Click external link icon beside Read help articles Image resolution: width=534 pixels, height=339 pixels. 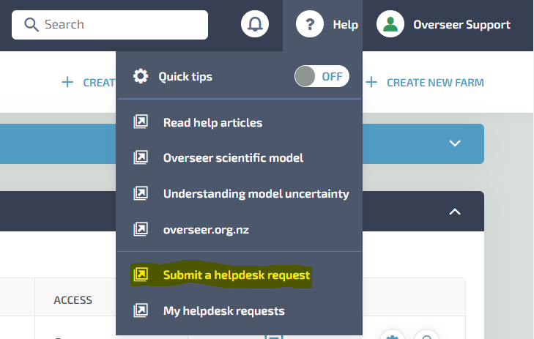[141, 122]
